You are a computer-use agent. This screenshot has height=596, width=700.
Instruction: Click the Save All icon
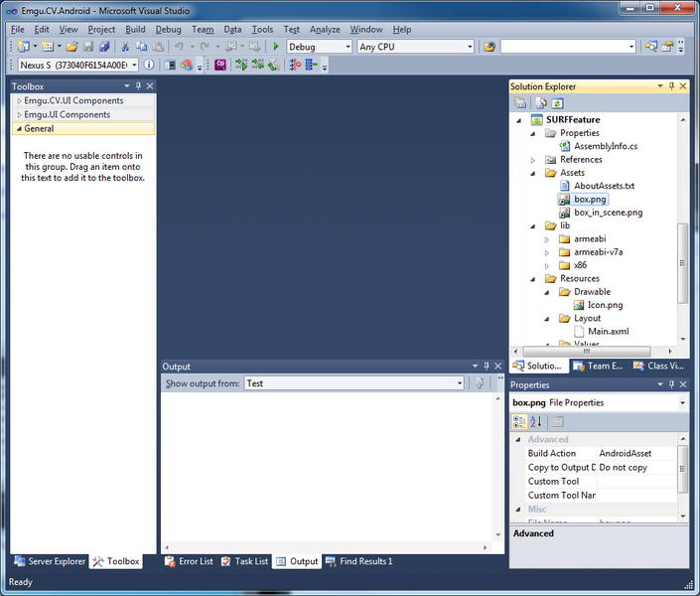(104, 47)
